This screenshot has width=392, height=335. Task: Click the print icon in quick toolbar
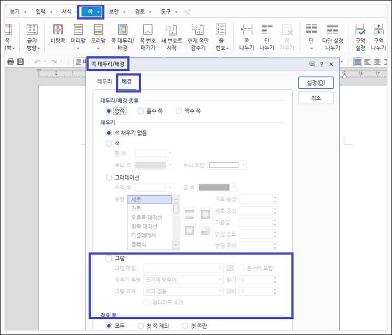click(x=10, y=62)
